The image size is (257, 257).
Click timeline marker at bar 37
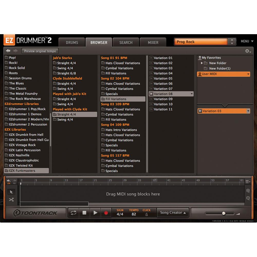(154, 180)
